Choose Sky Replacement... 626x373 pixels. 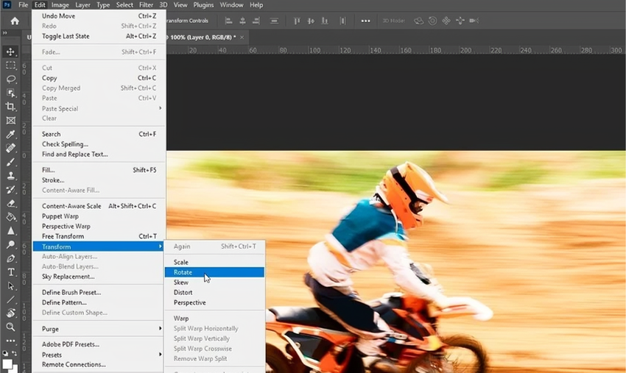point(99,277)
